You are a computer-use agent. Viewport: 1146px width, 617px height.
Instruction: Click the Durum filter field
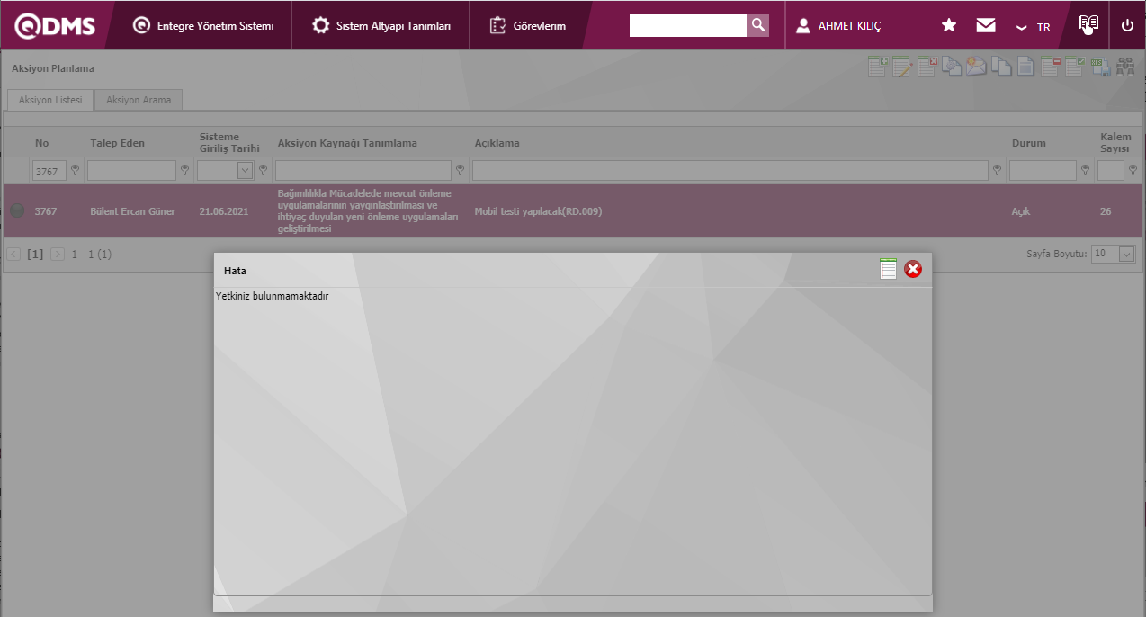[x=1043, y=170]
